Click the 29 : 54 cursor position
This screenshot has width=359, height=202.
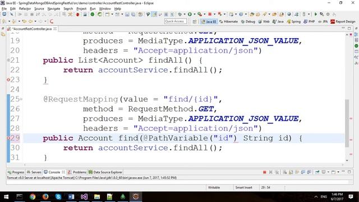265,187
